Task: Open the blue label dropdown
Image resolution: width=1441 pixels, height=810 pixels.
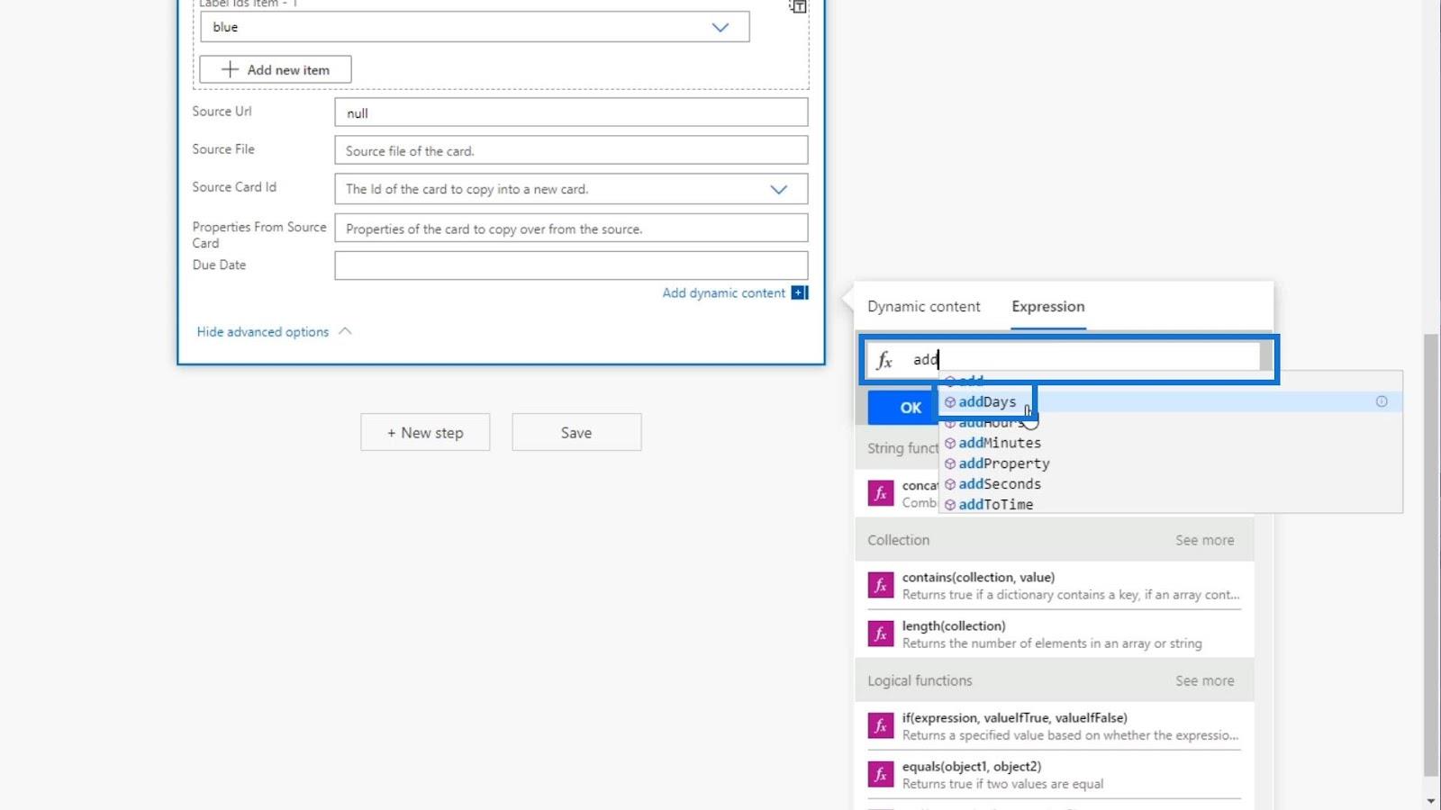Action: tap(475, 27)
